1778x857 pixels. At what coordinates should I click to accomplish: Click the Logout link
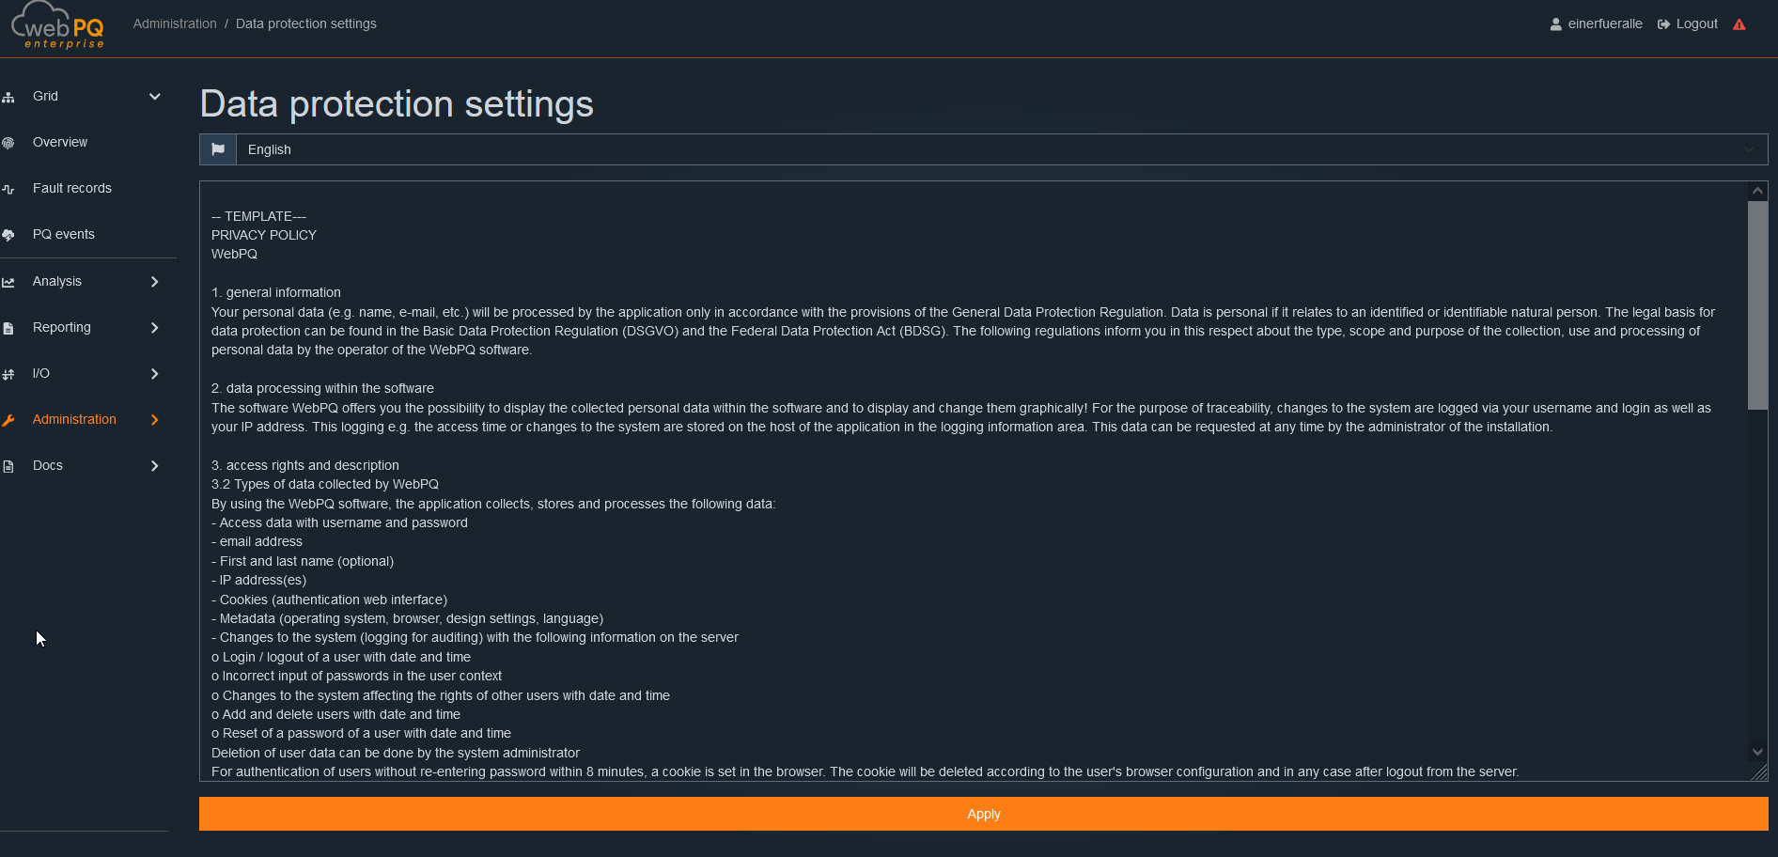[x=1696, y=23]
